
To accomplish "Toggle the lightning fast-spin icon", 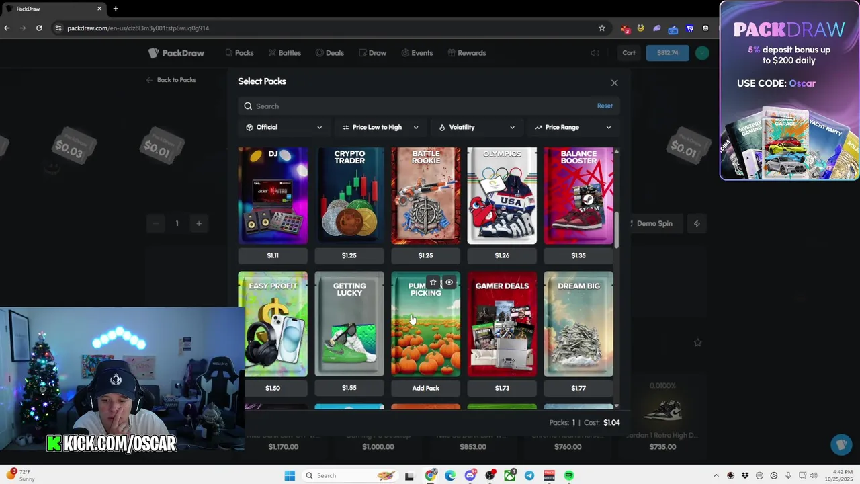I will coord(697,223).
